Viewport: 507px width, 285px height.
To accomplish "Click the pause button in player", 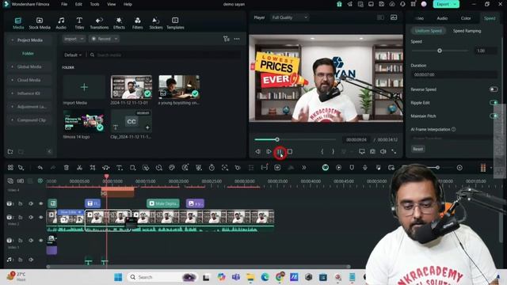I will (280, 152).
